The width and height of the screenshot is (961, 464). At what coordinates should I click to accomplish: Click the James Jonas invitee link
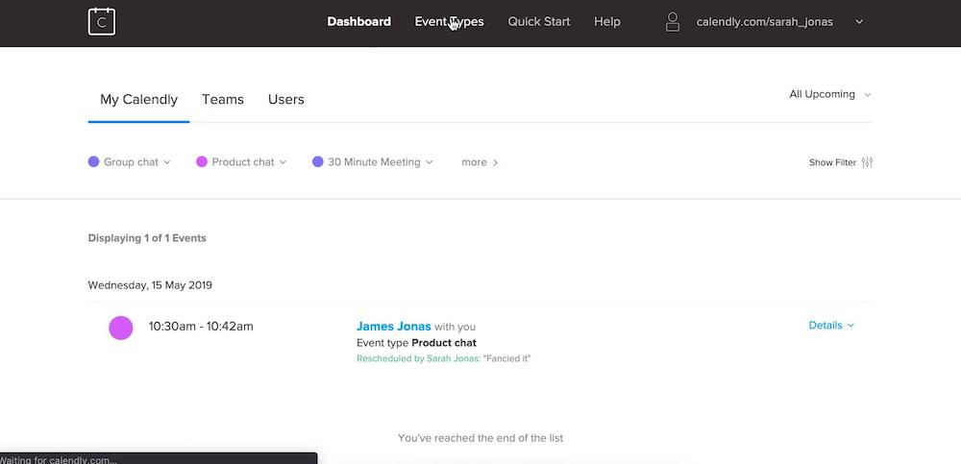393,326
